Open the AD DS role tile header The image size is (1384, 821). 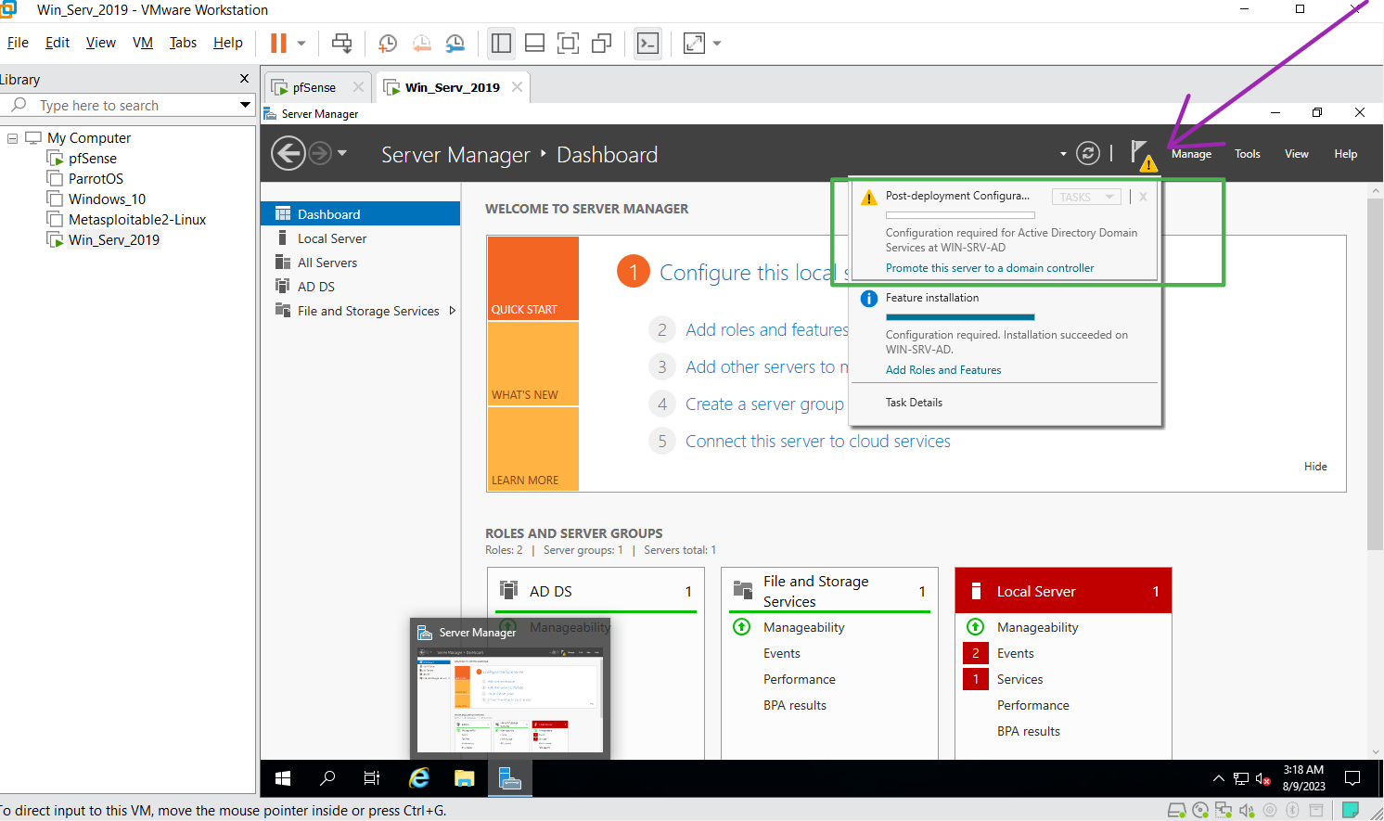597,591
